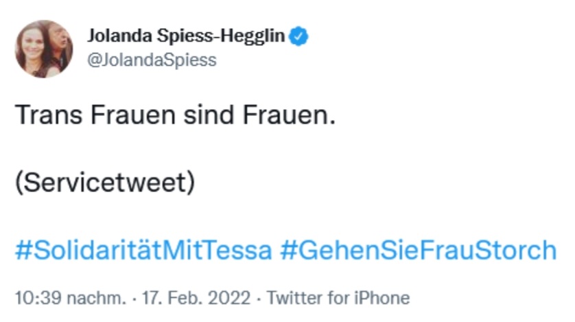575x322 pixels.
Task: Click the word iPhone in the source label
Action: click(382, 298)
